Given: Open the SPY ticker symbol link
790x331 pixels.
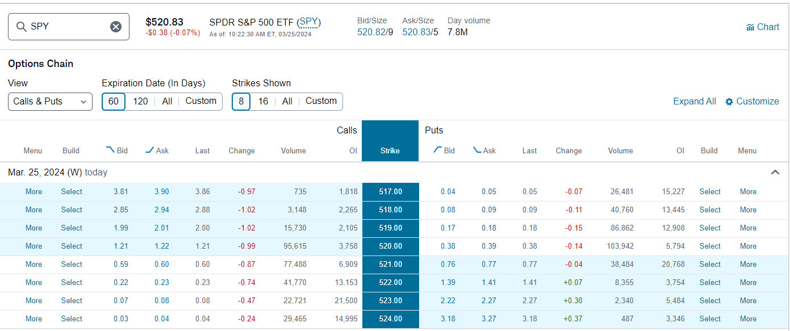Looking at the screenshot, I should point(309,22).
